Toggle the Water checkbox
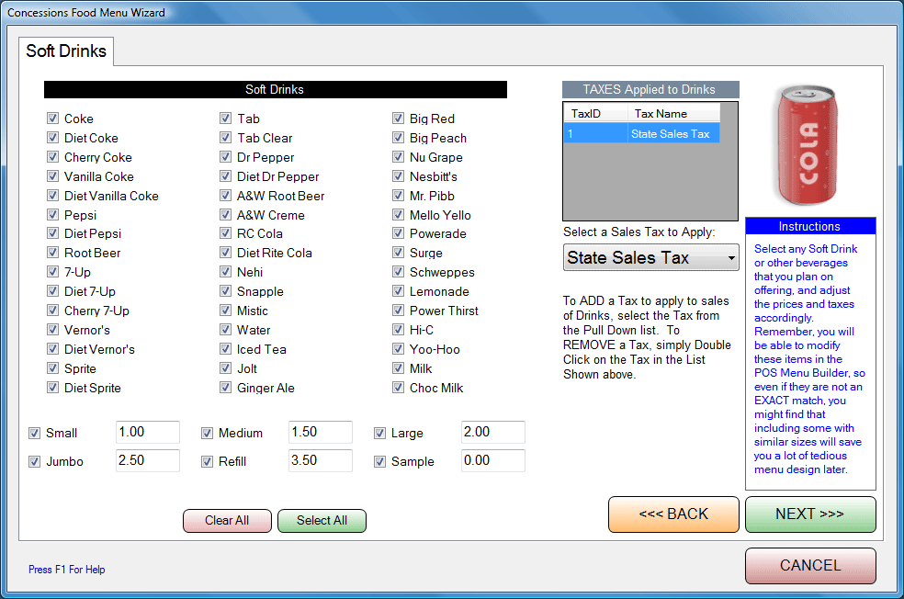The height and width of the screenshot is (599, 904). tap(225, 330)
